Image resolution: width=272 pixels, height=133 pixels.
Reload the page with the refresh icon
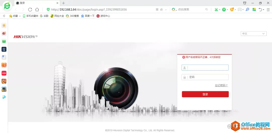tap(30, 10)
